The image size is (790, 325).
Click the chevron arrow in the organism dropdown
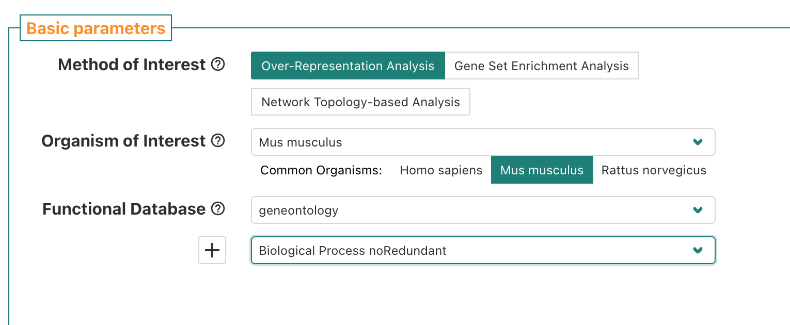point(698,142)
